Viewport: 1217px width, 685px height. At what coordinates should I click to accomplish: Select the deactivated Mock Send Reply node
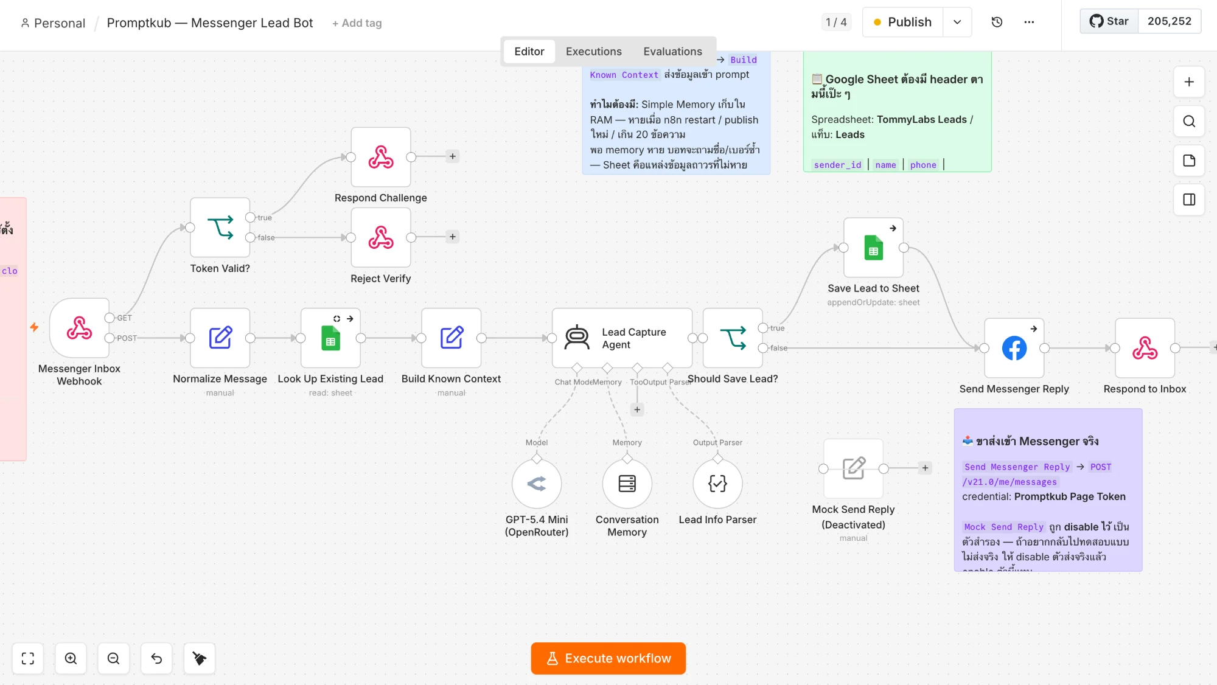[x=853, y=468]
